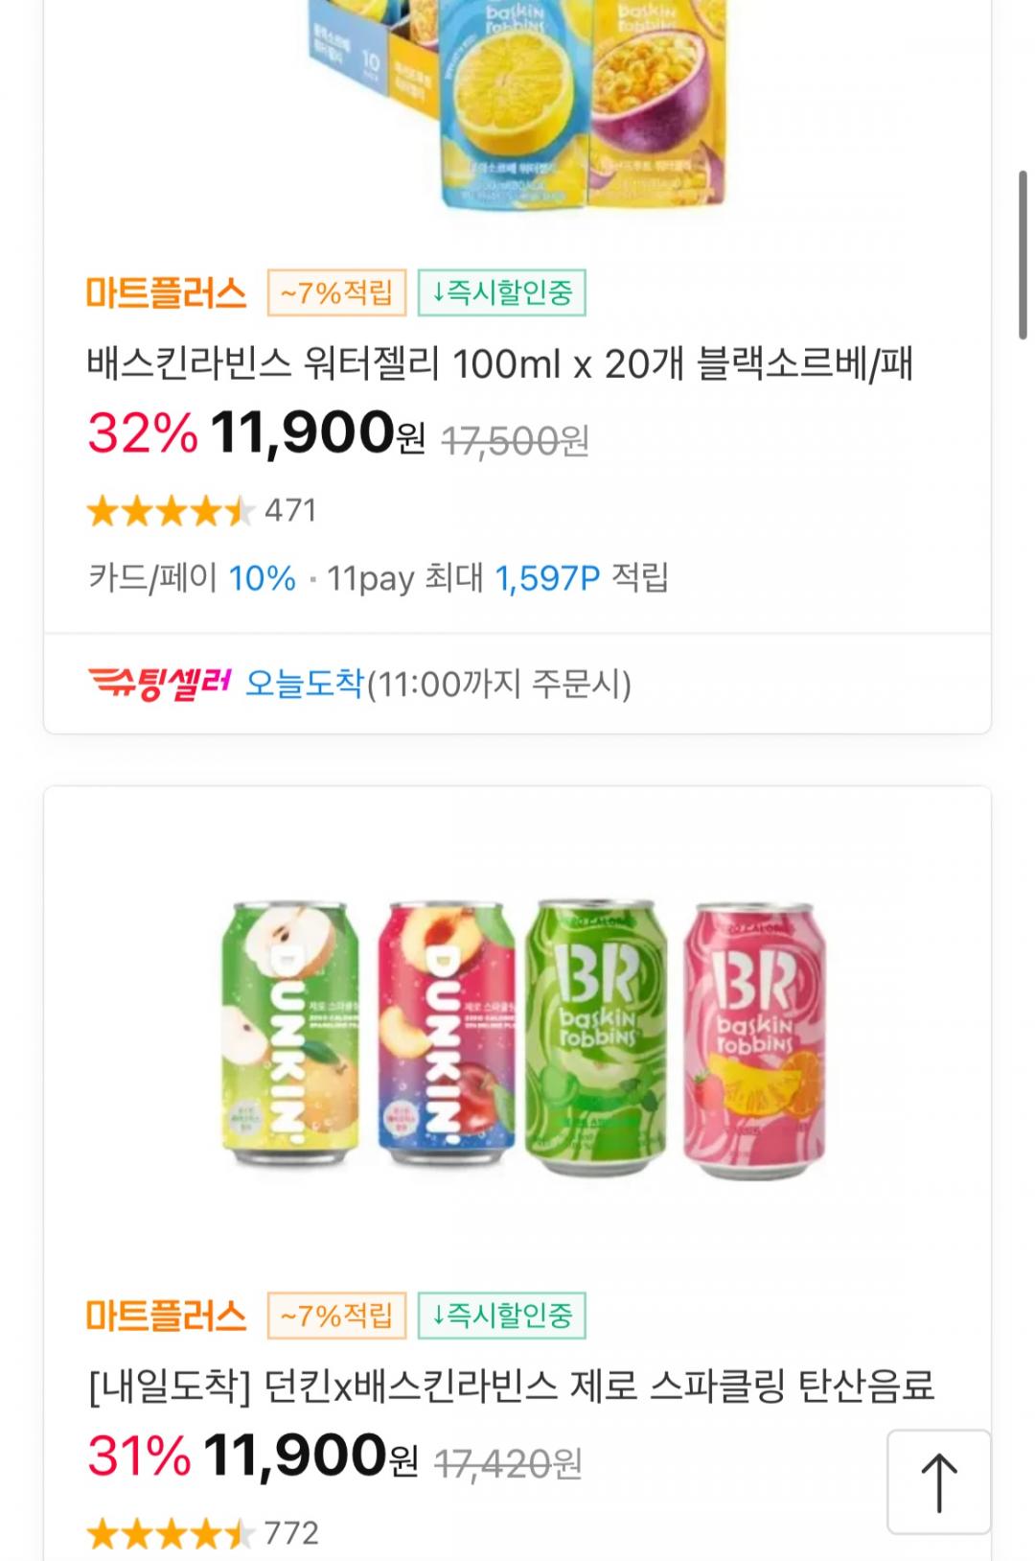The height and width of the screenshot is (1561, 1035).
Task: Tap the second 즉시할인중 badge
Action: (x=501, y=1315)
